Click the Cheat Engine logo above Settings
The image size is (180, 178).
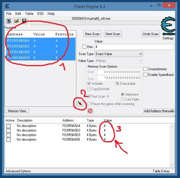click(x=168, y=26)
